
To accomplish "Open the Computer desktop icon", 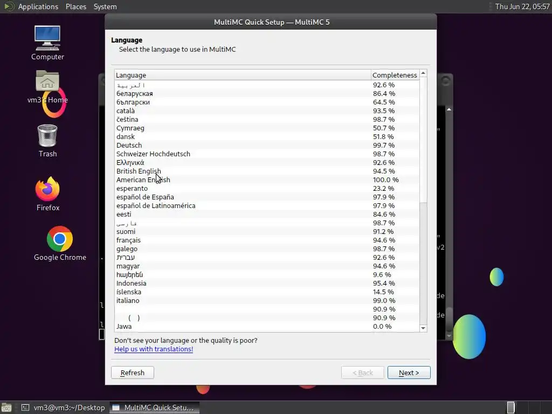I will point(47,43).
